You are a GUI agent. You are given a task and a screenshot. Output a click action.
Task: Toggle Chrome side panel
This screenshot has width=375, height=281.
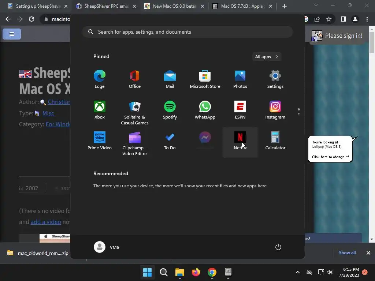point(344,19)
